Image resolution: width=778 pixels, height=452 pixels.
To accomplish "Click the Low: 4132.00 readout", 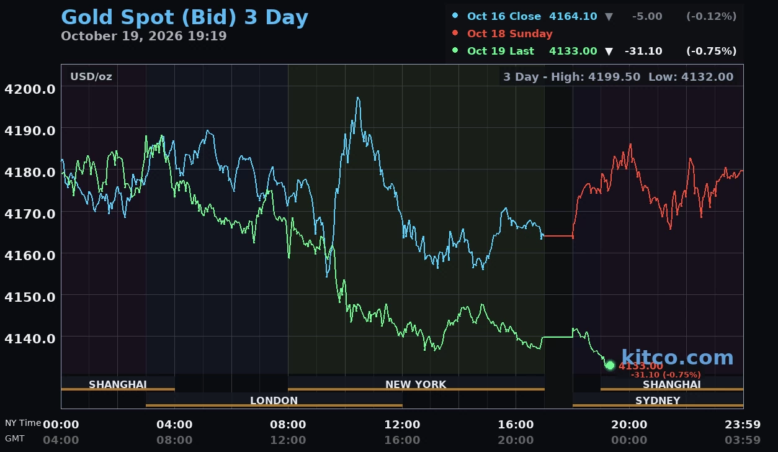I will tap(691, 77).
